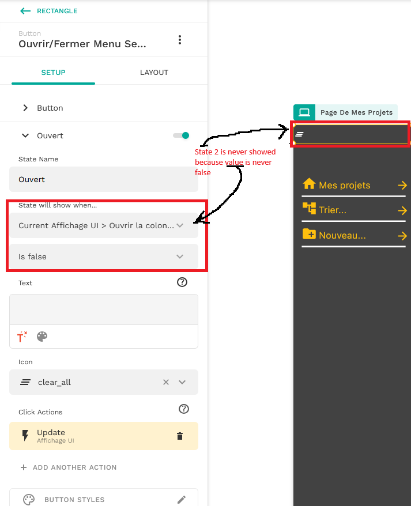Open the Click Actions help icon
The height and width of the screenshot is (506, 411).
click(x=184, y=409)
